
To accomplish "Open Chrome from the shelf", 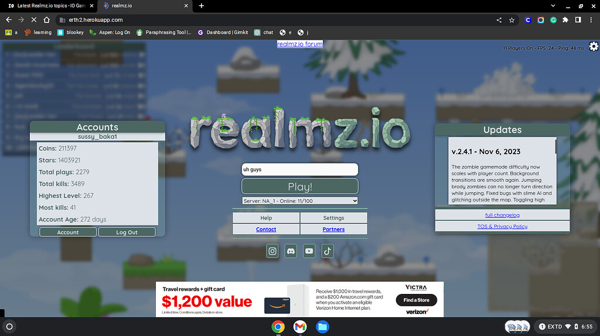I will click(278, 327).
